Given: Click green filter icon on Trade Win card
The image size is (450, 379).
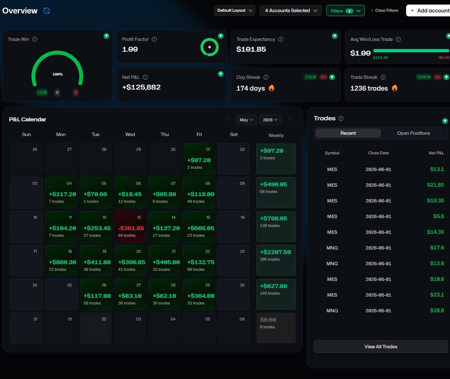Looking at the screenshot, I should (106, 36).
